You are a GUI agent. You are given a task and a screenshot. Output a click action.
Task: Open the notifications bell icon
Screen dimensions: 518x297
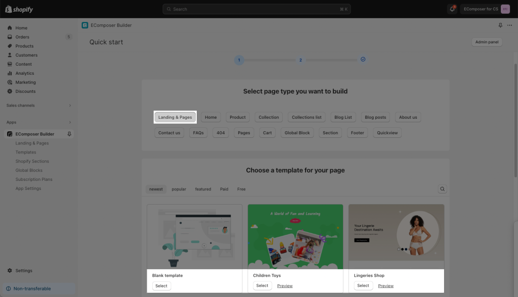tap(452, 9)
